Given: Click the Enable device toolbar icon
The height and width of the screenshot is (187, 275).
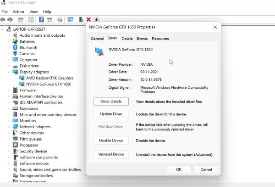Looking at the screenshot, I should click(81, 19).
